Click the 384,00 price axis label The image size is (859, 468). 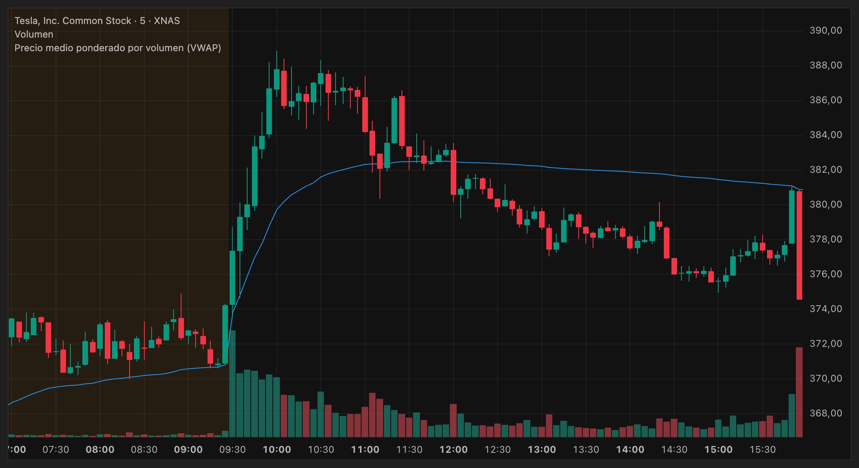[826, 135]
